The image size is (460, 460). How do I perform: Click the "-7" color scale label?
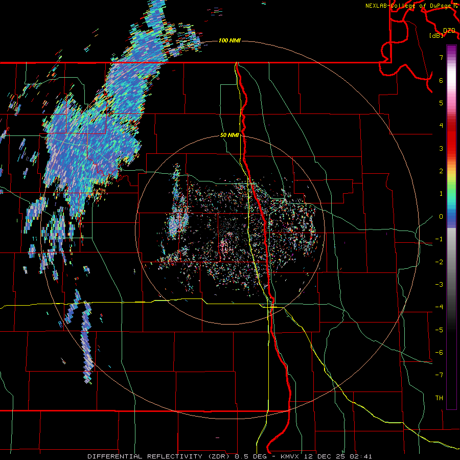(x=439, y=375)
